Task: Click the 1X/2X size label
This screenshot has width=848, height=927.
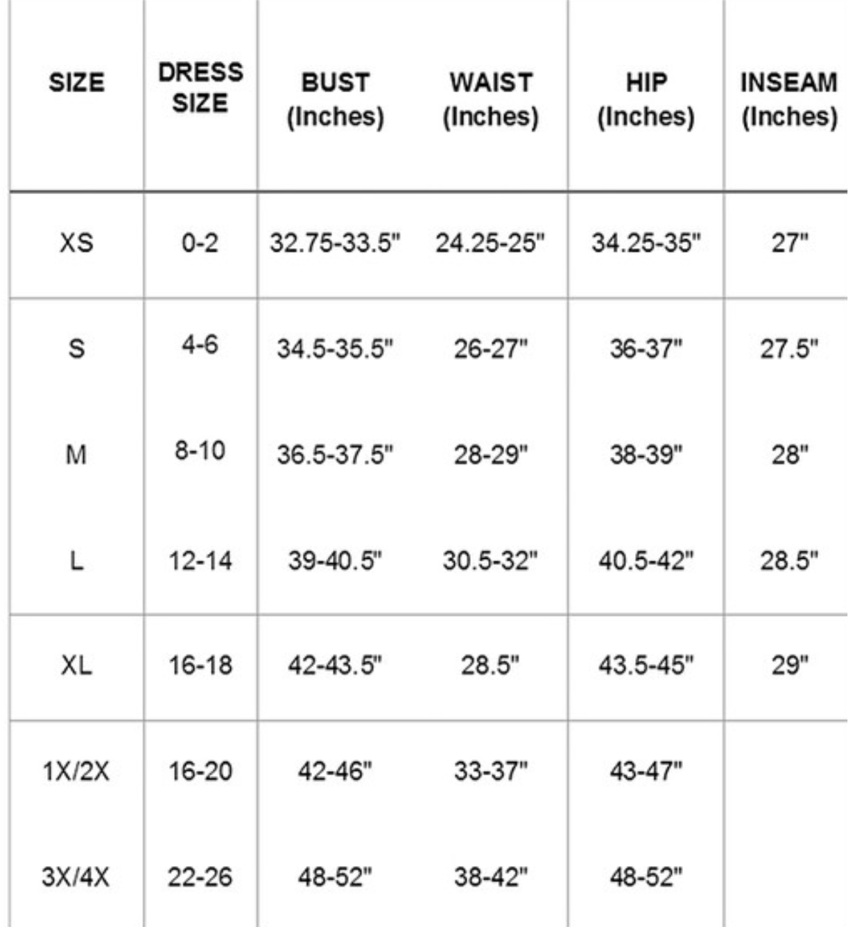Action: pyautogui.click(x=76, y=771)
